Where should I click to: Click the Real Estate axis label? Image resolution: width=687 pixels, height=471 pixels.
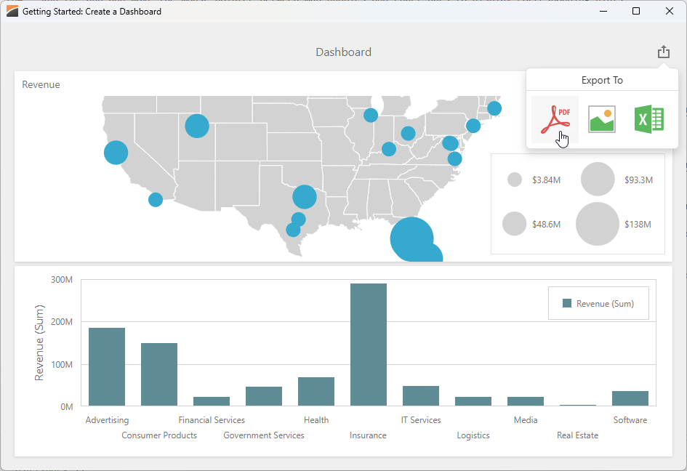tap(577, 435)
